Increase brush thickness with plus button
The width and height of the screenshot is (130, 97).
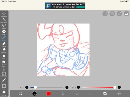(x=67, y=87)
